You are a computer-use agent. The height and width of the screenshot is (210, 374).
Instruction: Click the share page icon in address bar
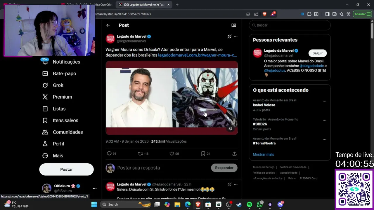pos(256,14)
